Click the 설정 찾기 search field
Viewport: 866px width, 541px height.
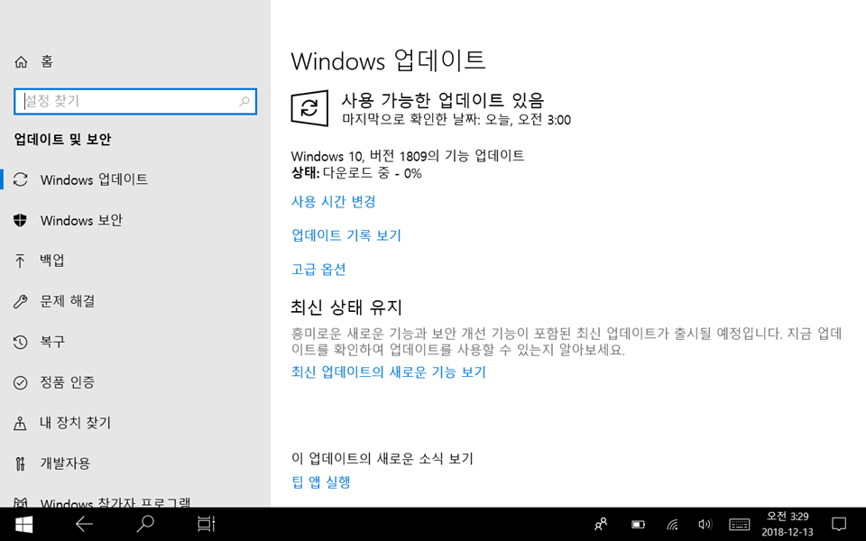(135, 102)
